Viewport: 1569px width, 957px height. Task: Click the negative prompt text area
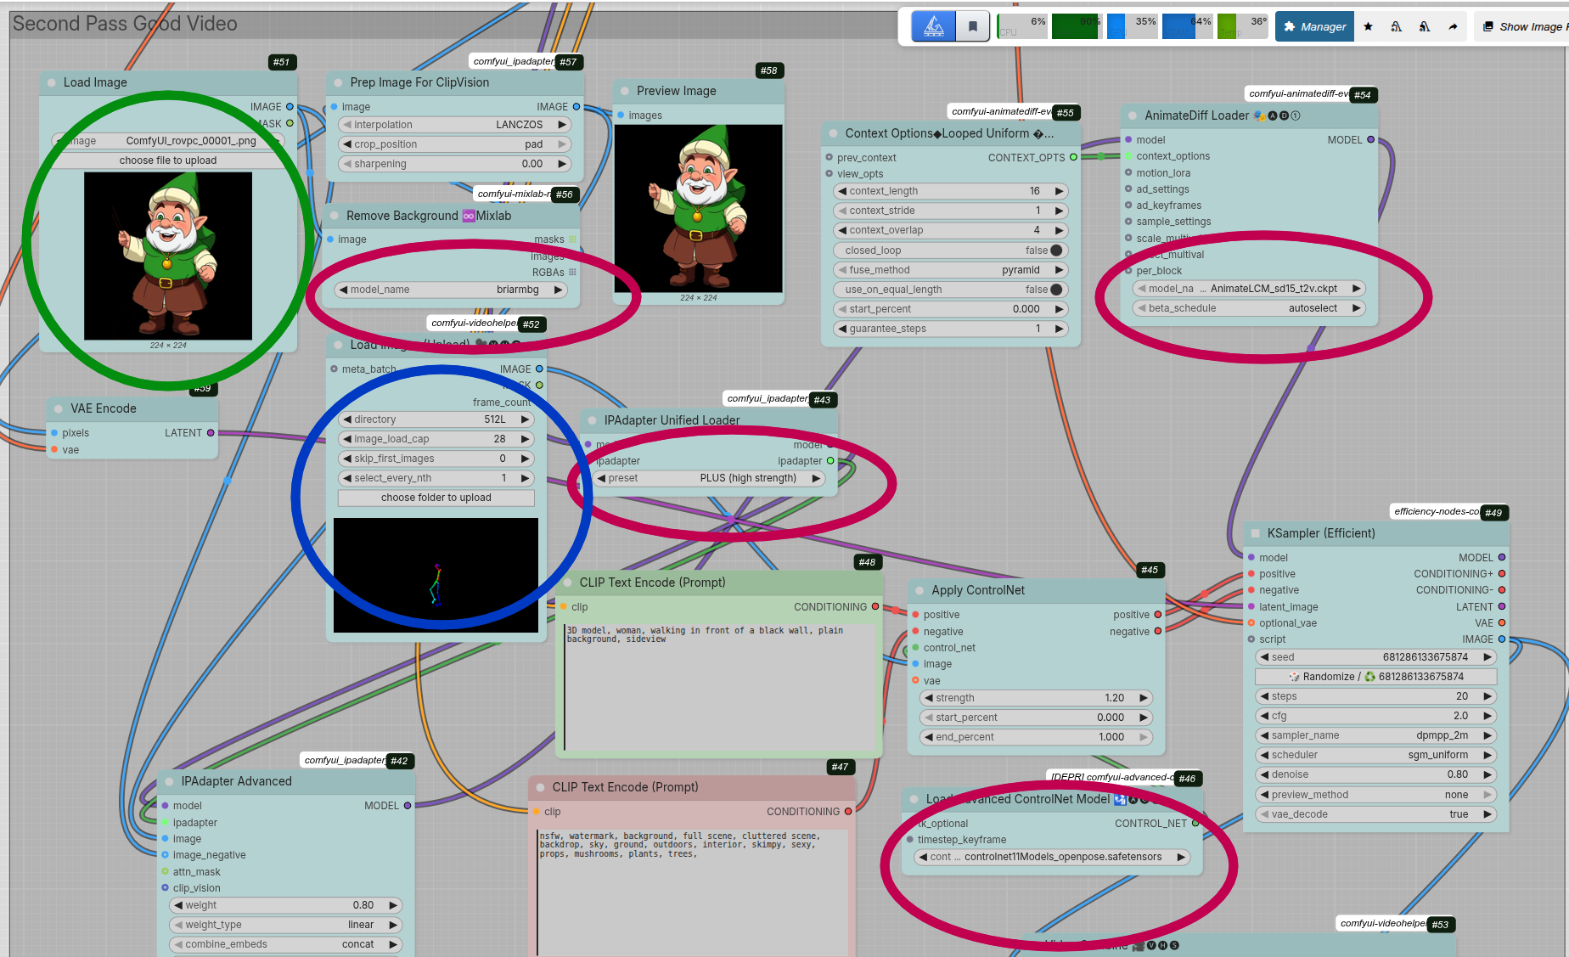[693, 892]
